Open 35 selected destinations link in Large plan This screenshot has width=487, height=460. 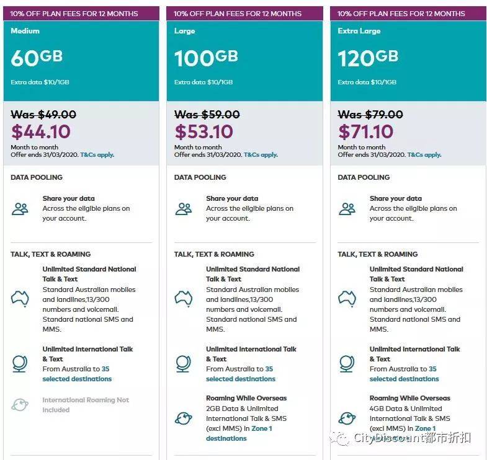click(241, 374)
